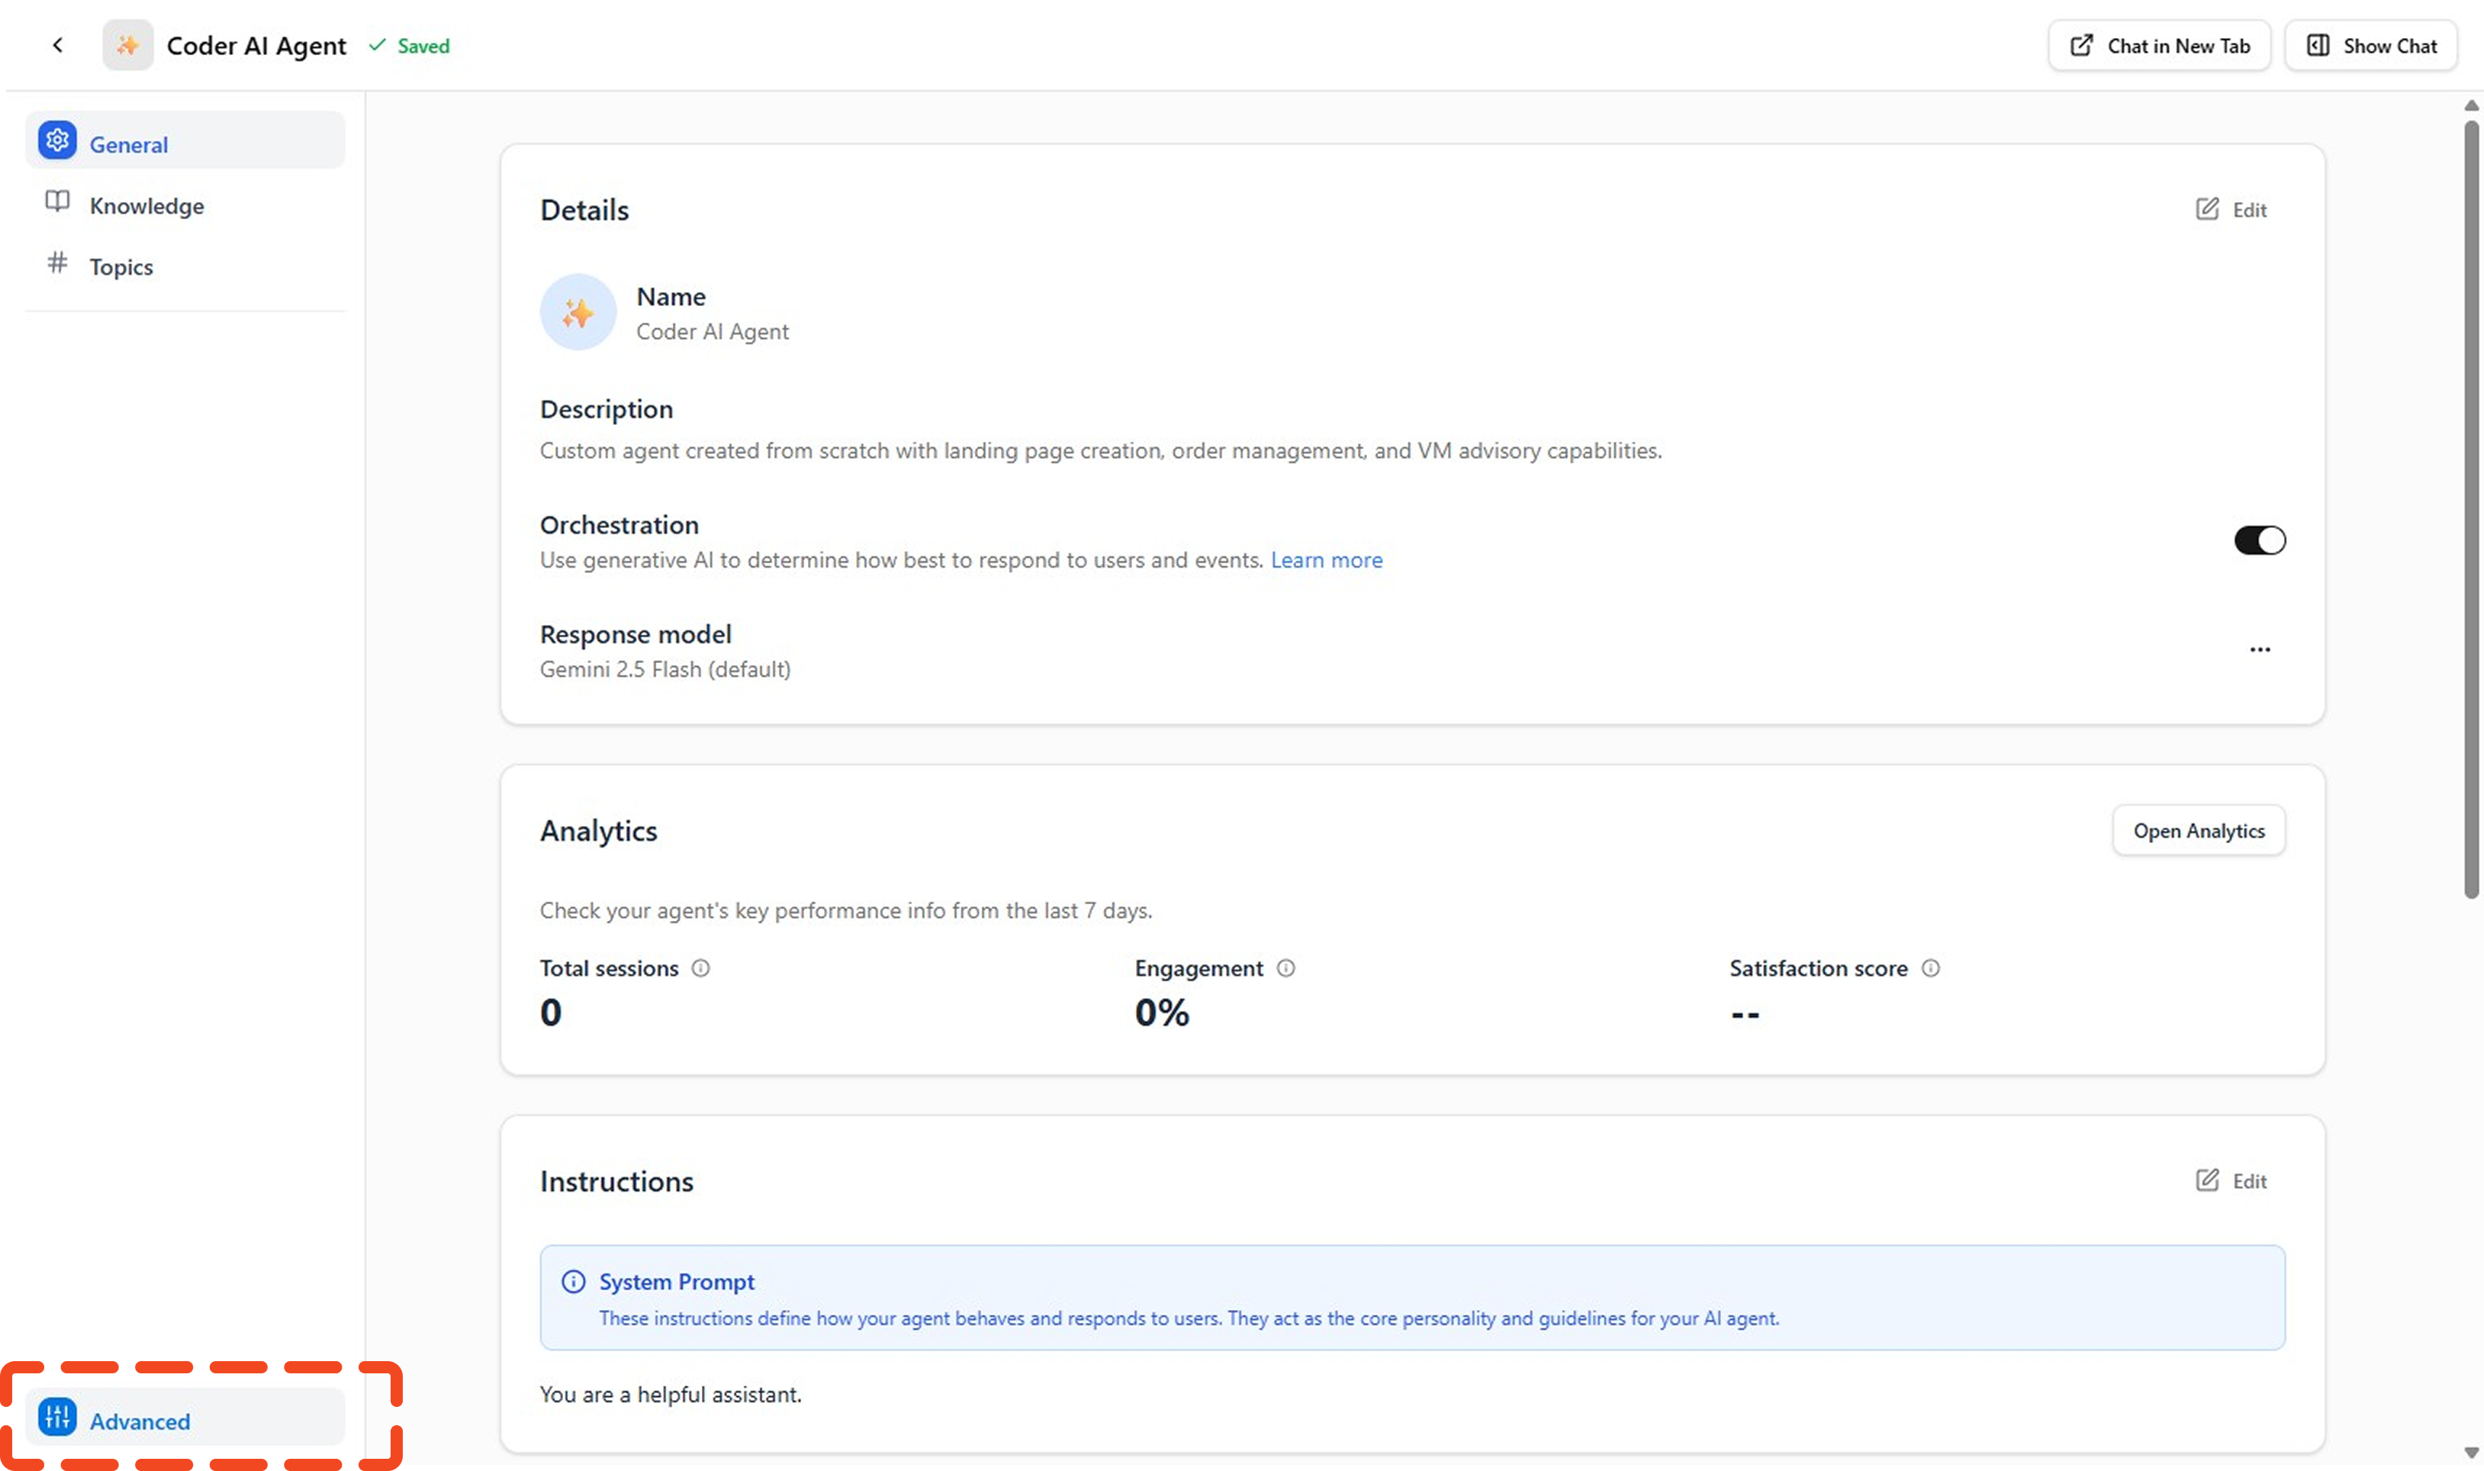This screenshot has width=2484, height=1471.
Task: Follow the Learn more link
Action: (1326, 560)
